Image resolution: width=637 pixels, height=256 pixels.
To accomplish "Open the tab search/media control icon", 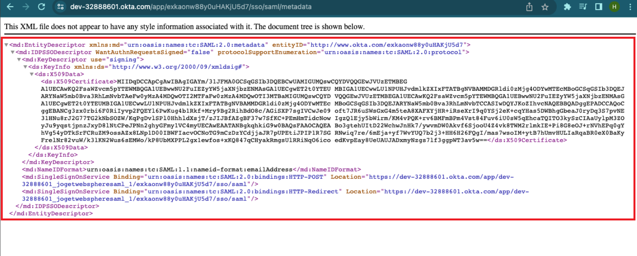I will (x=583, y=7).
